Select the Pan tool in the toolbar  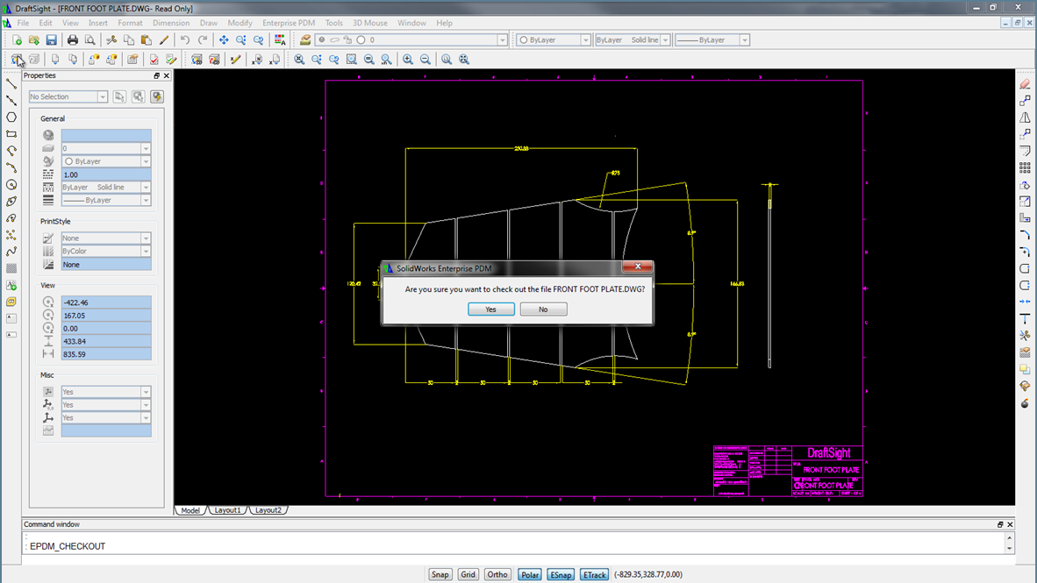coord(224,40)
